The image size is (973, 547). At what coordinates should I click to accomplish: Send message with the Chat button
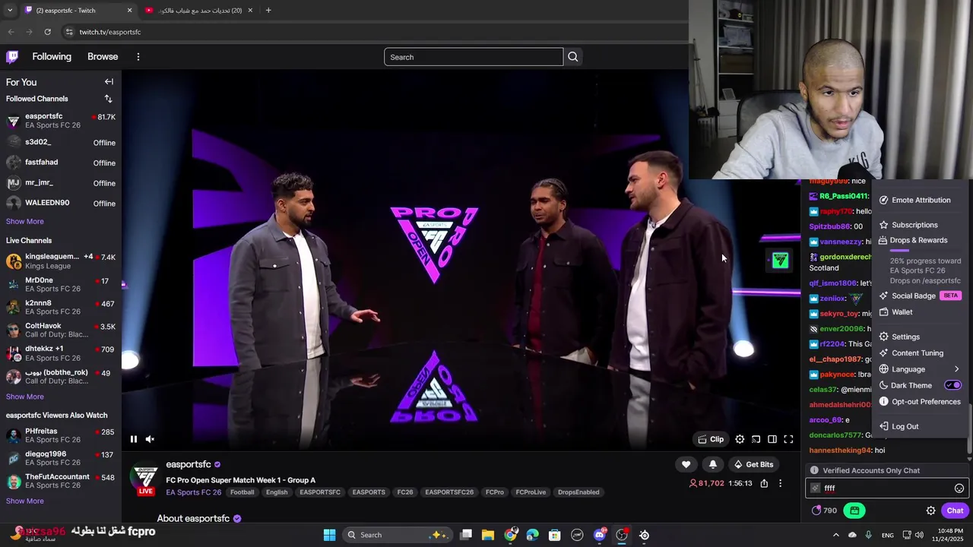click(x=955, y=511)
